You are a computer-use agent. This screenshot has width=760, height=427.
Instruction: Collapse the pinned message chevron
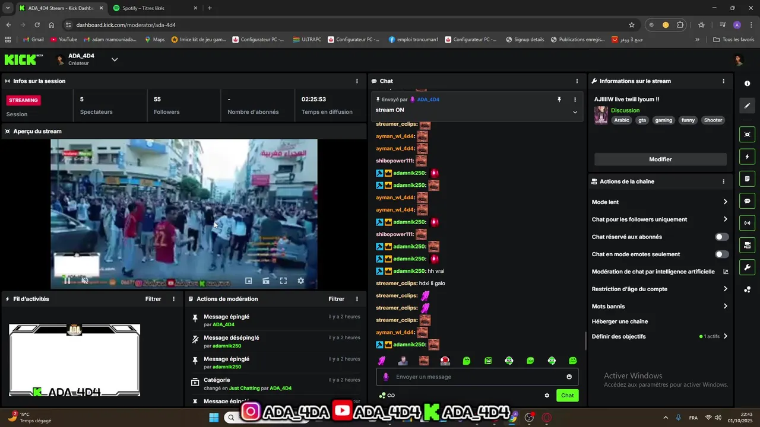pos(575,112)
